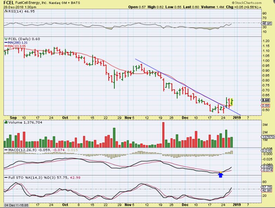Image resolution: width=275 pixels, height=208 pixels.
Task: Click the 46.95 RSI value tag on right axis
Action: (x=267, y=23)
